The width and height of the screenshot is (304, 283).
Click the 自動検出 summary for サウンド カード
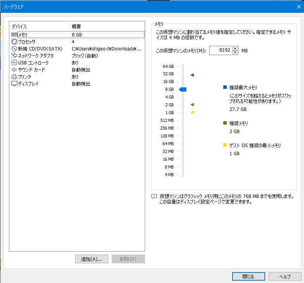pos(81,70)
